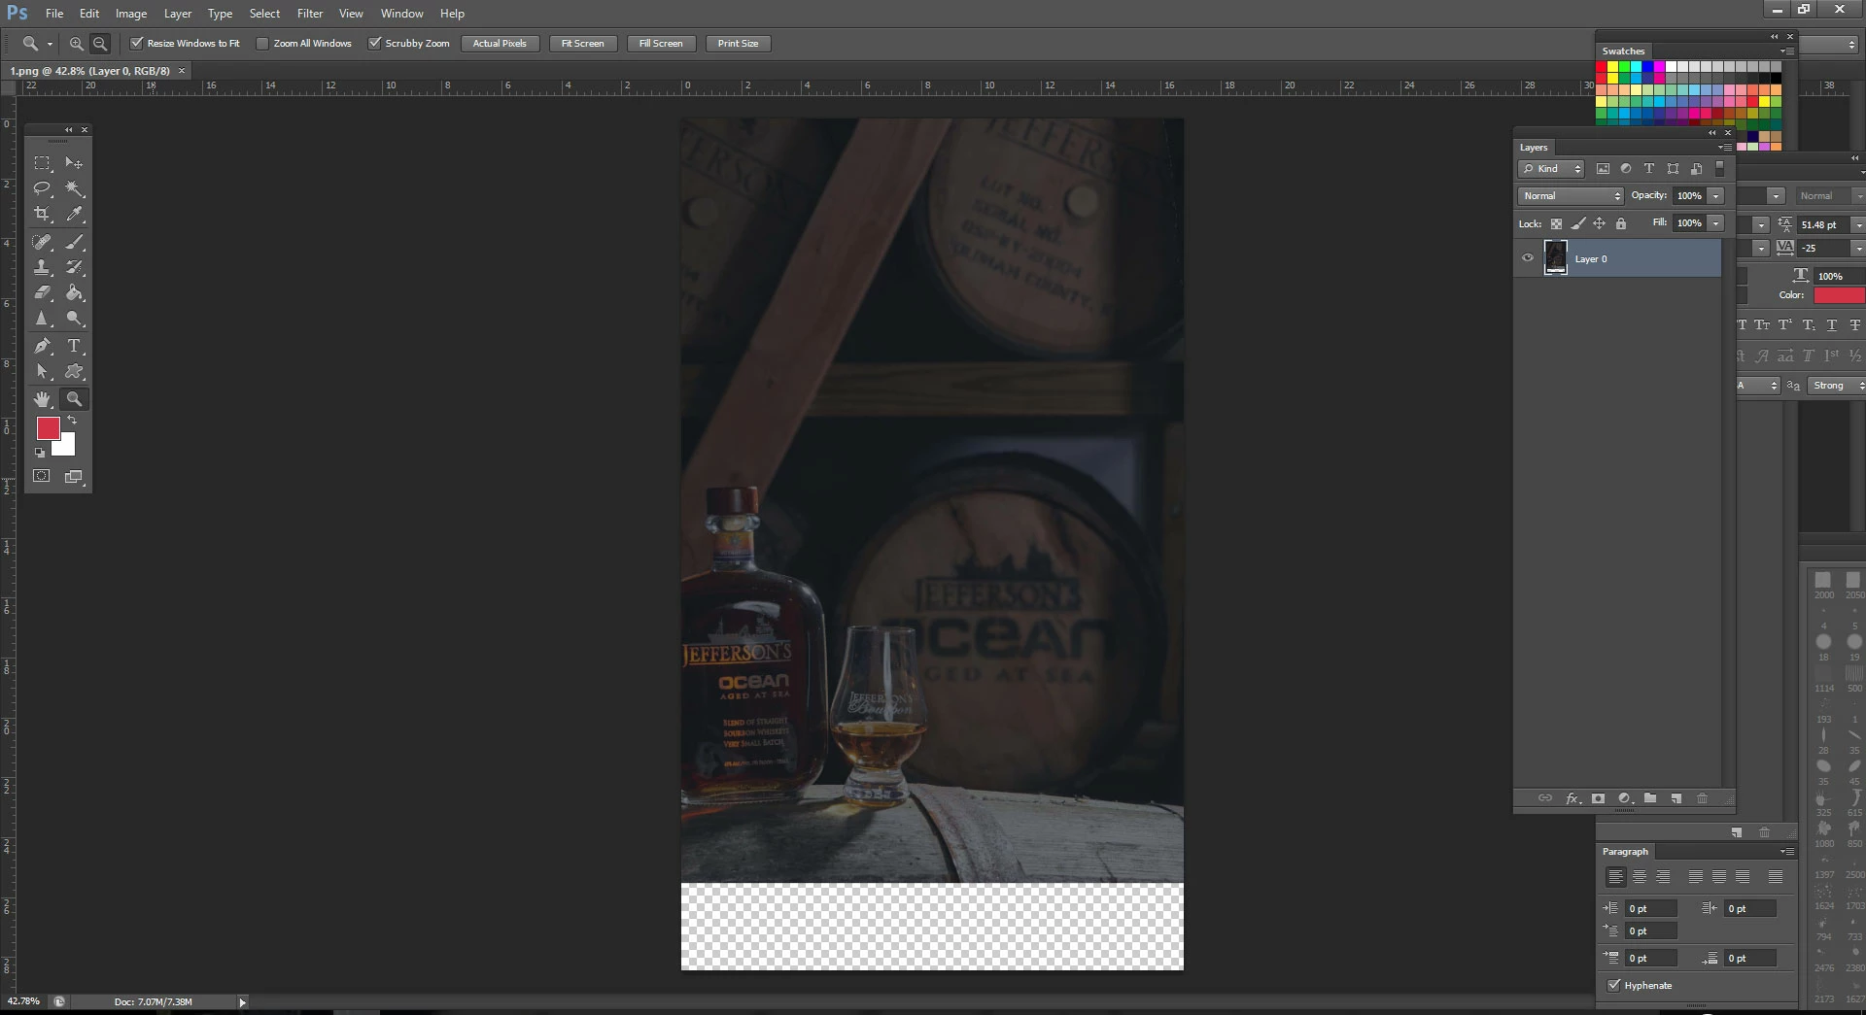Open the Filter menu
Viewport: 1866px width, 1015px height.
[x=310, y=14]
